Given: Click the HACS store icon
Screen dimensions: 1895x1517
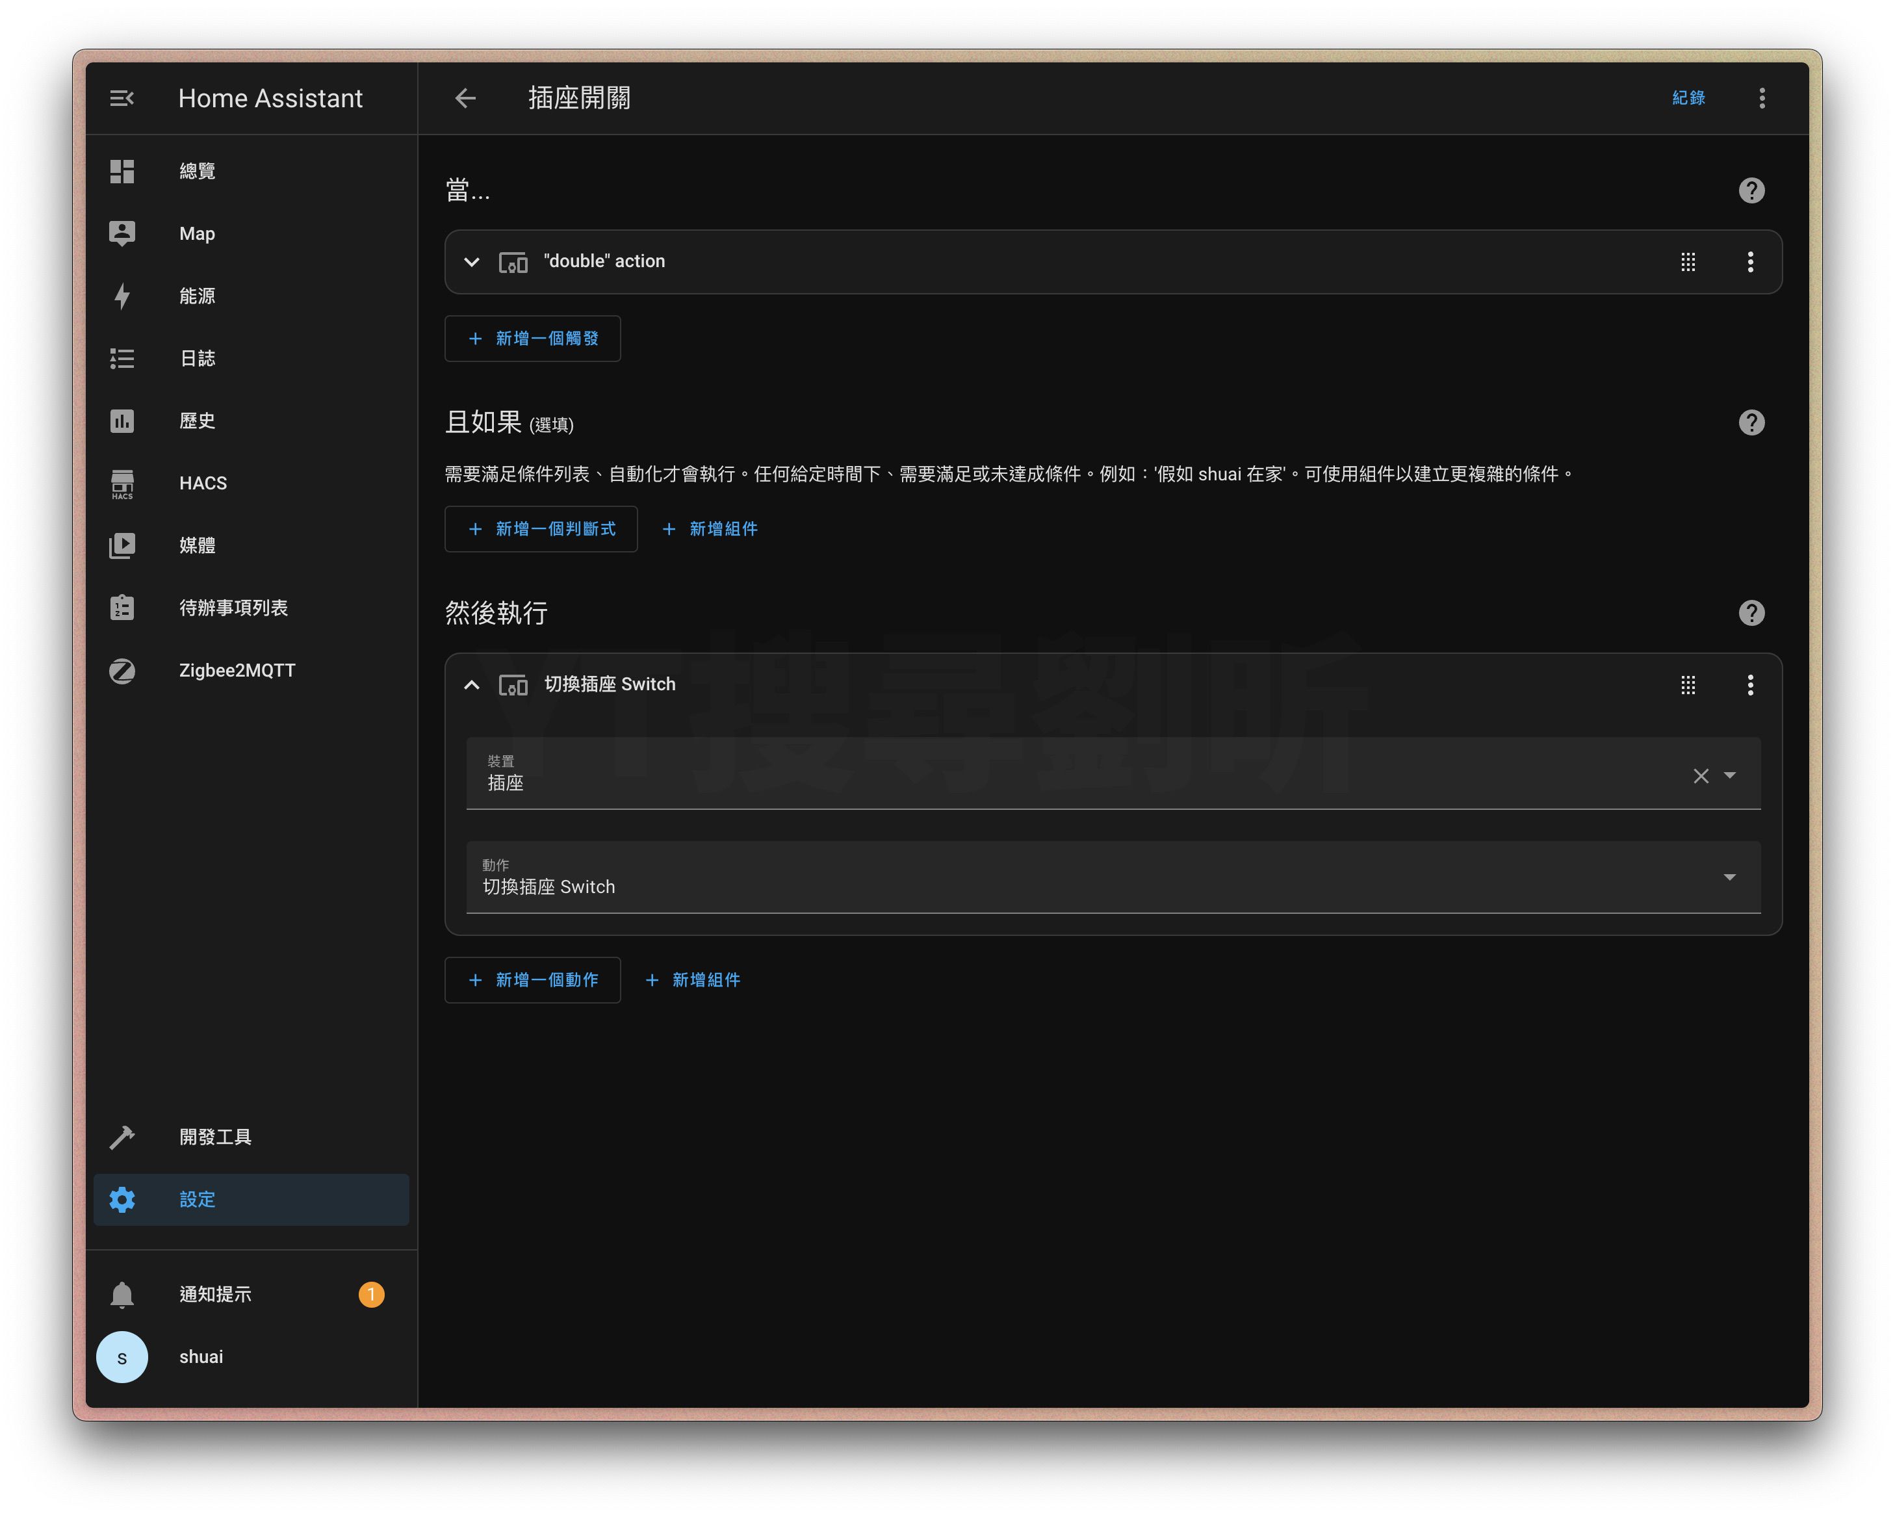Looking at the screenshot, I should [122, 484].
